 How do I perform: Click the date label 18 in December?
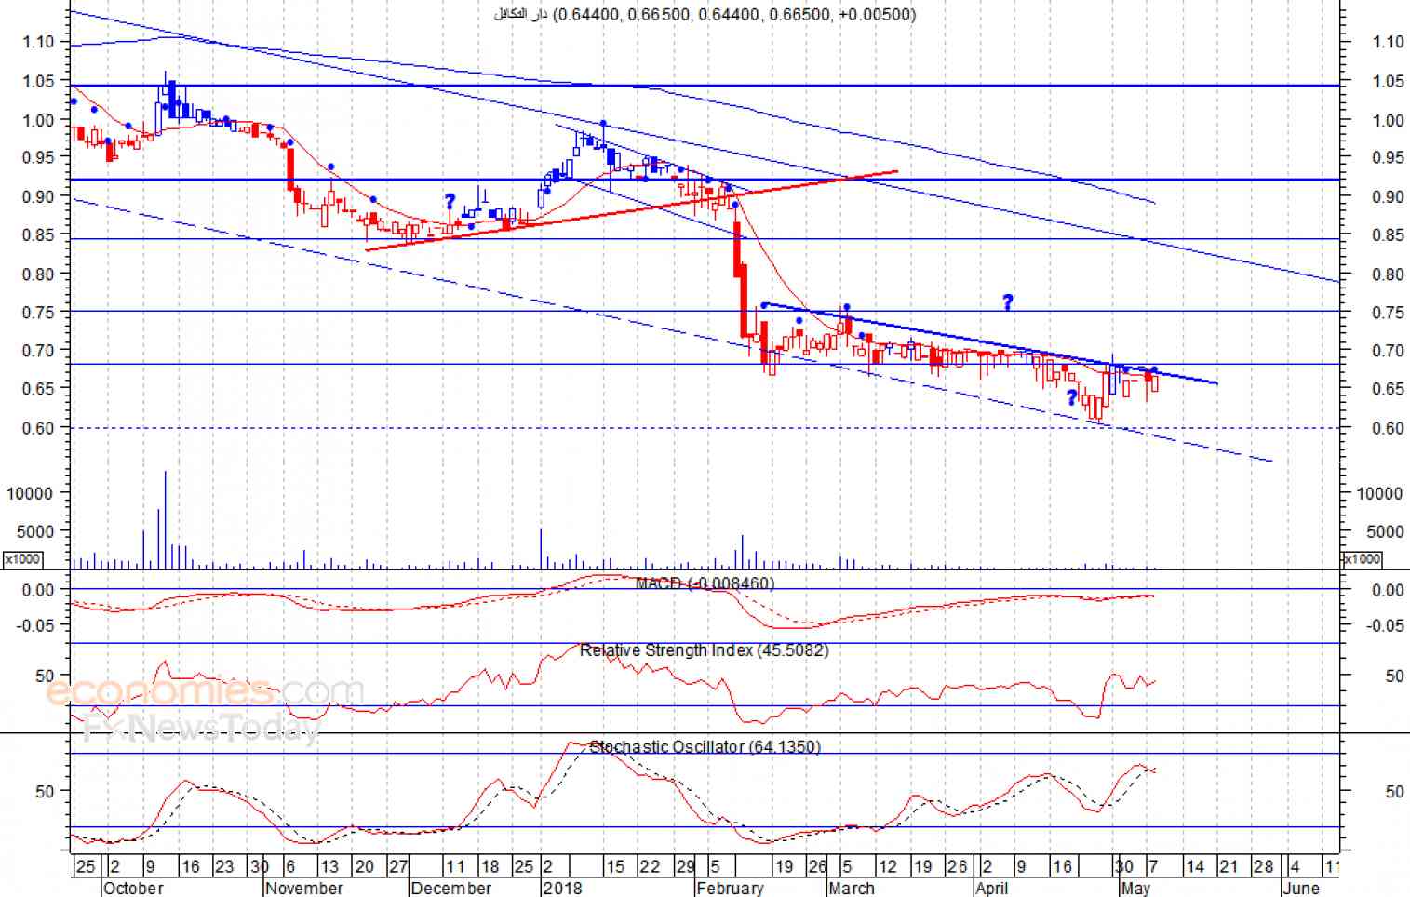(x=490, y=866)
